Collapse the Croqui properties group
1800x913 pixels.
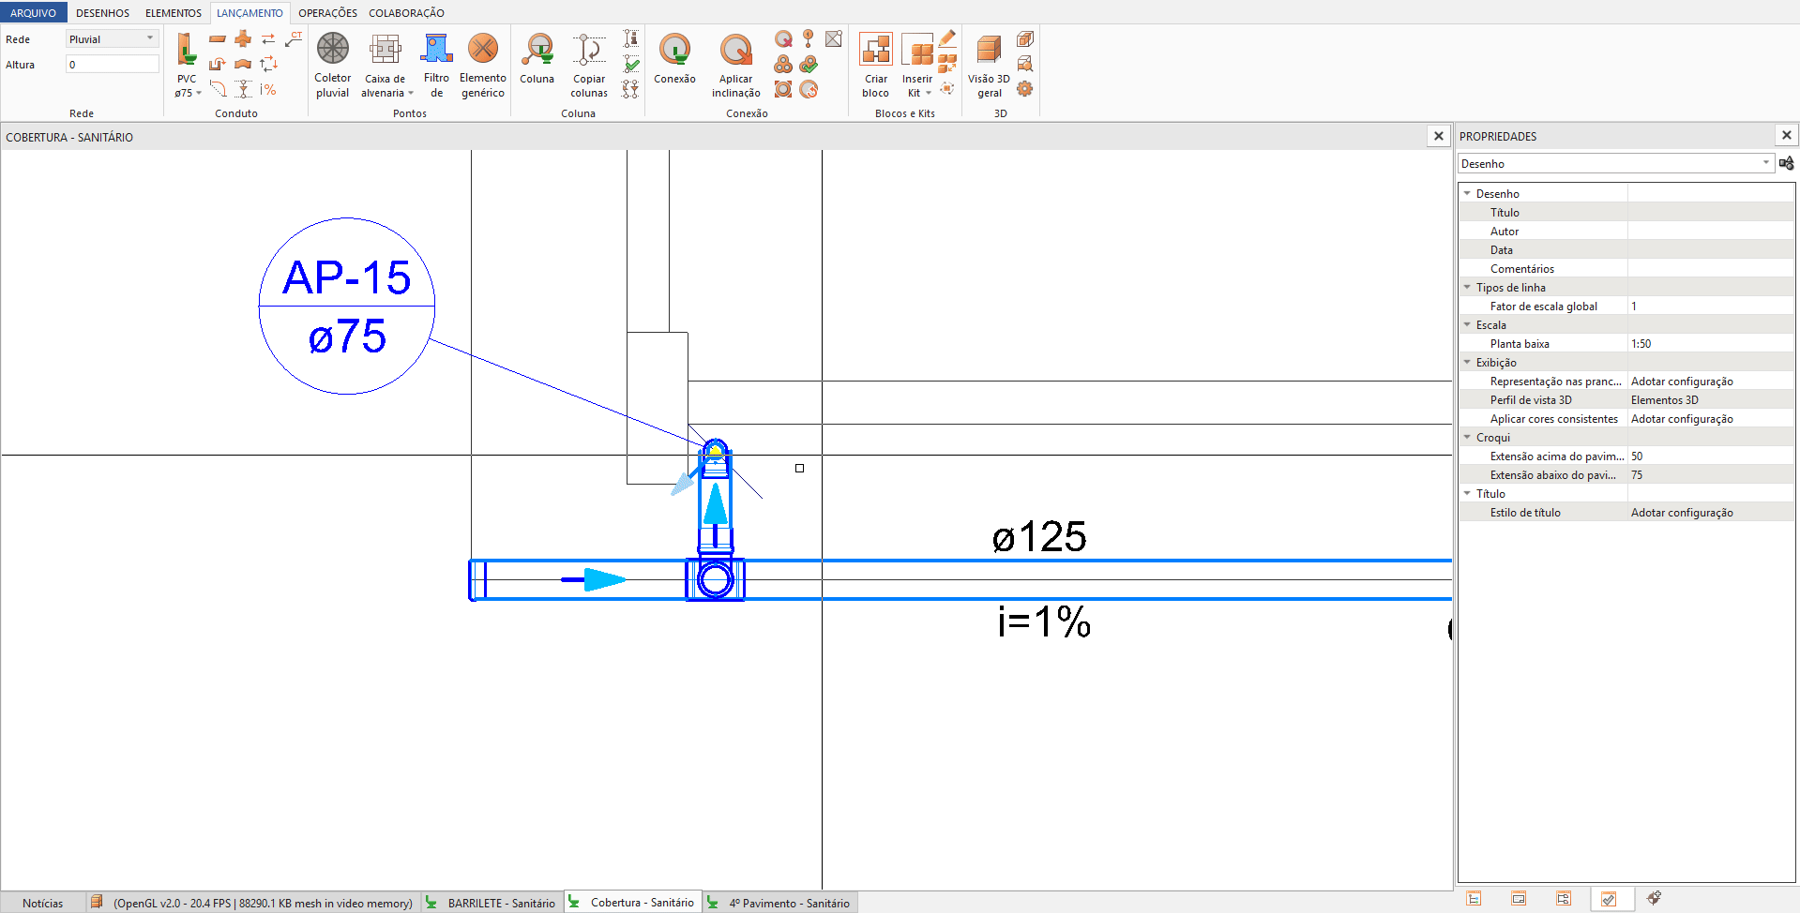(1467, 437)
